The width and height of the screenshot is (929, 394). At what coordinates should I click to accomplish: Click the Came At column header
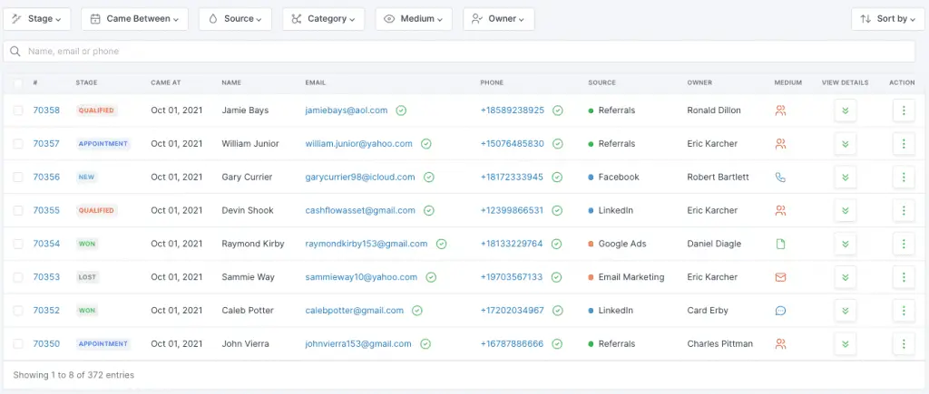(x=165, y=83)
